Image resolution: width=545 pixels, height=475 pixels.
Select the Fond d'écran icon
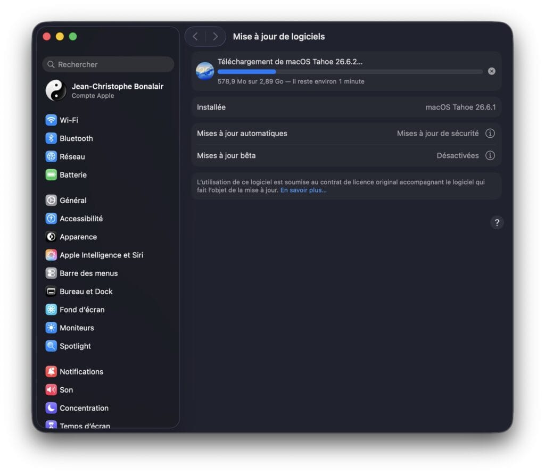click(51, 310)
